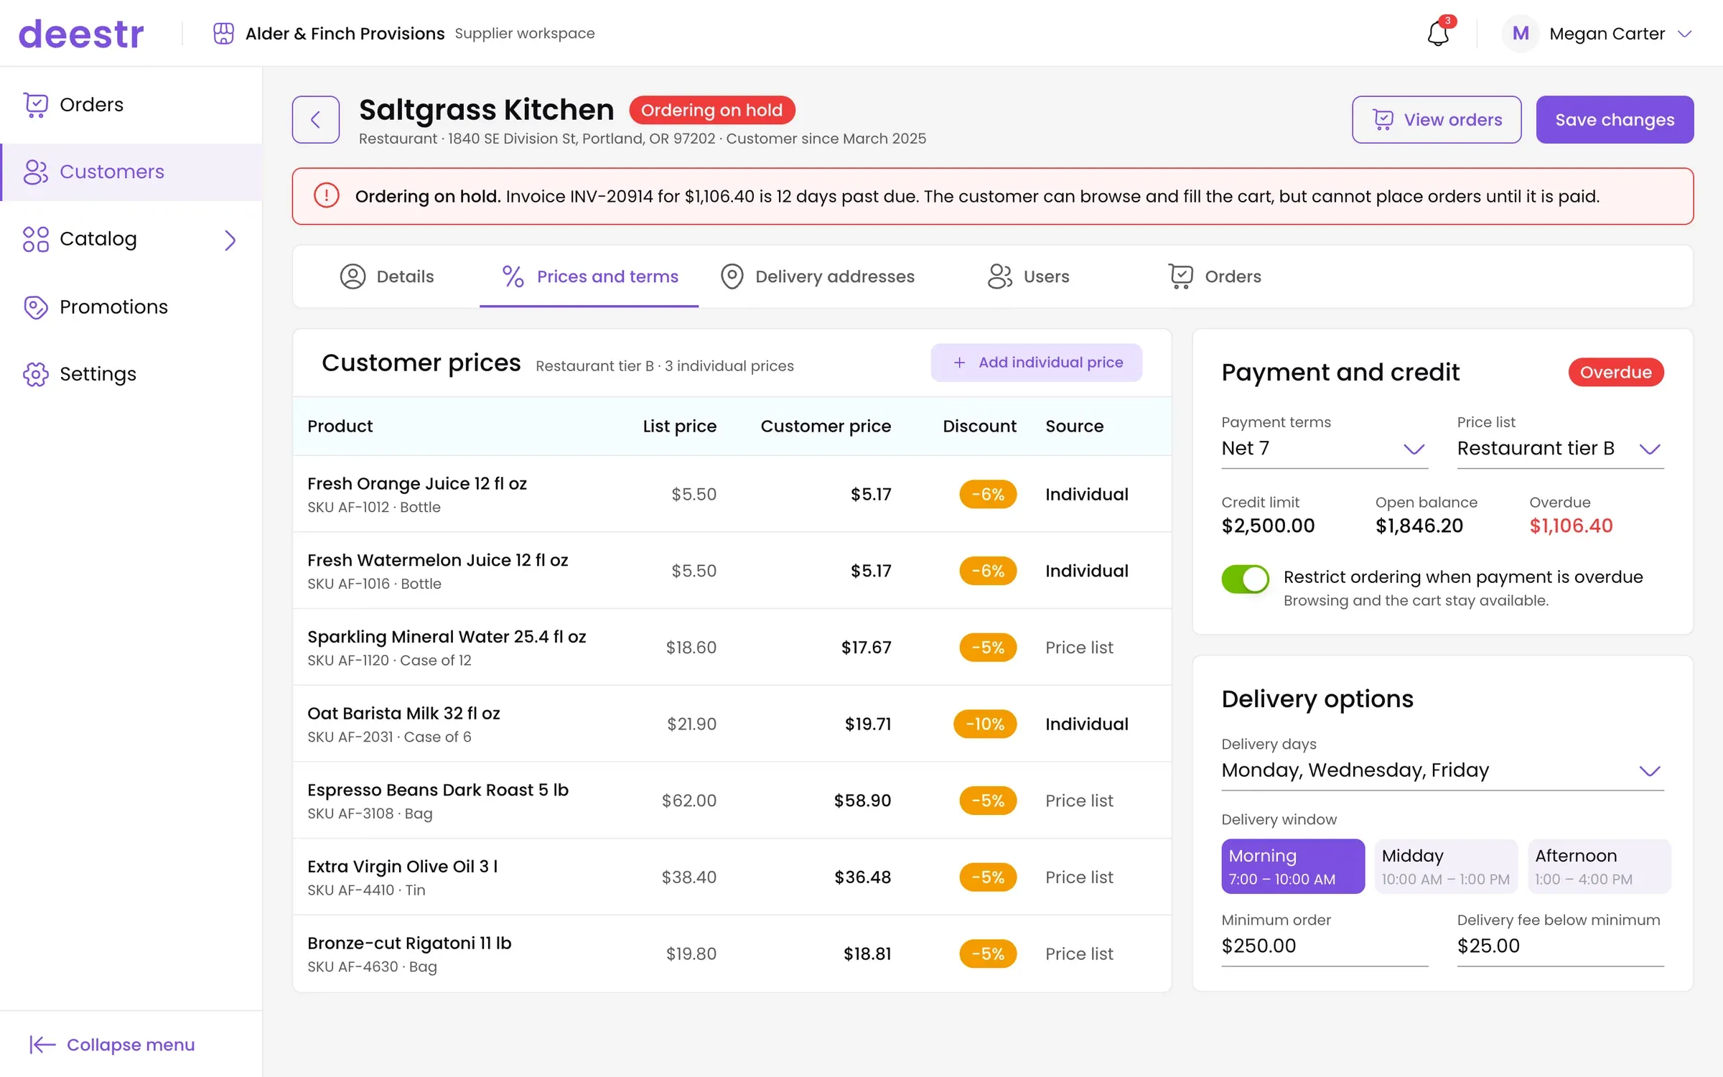Click the Settings gear icon
1723x1077 pixels.
35,374
